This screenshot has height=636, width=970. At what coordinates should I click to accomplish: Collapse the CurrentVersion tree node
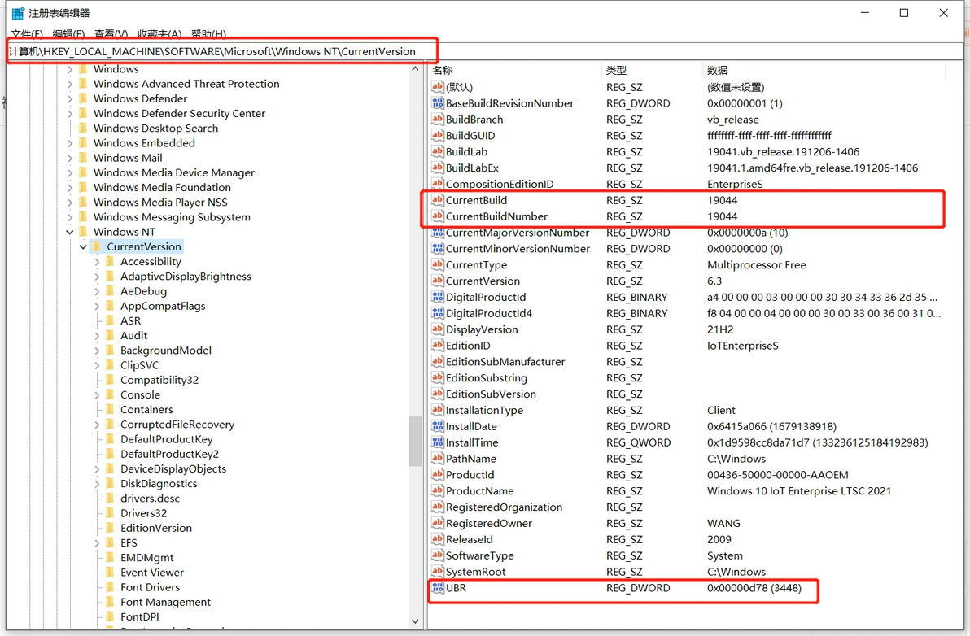[x=83, y=246]
